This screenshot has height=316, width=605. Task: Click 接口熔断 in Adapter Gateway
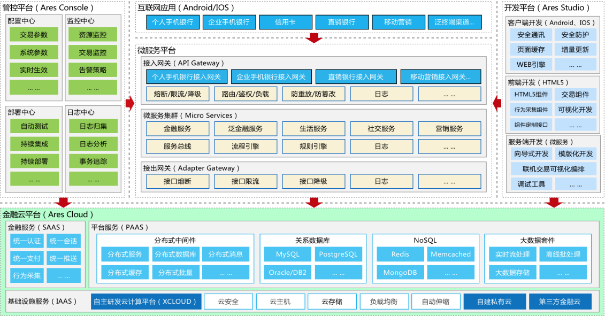click(178, 181)
